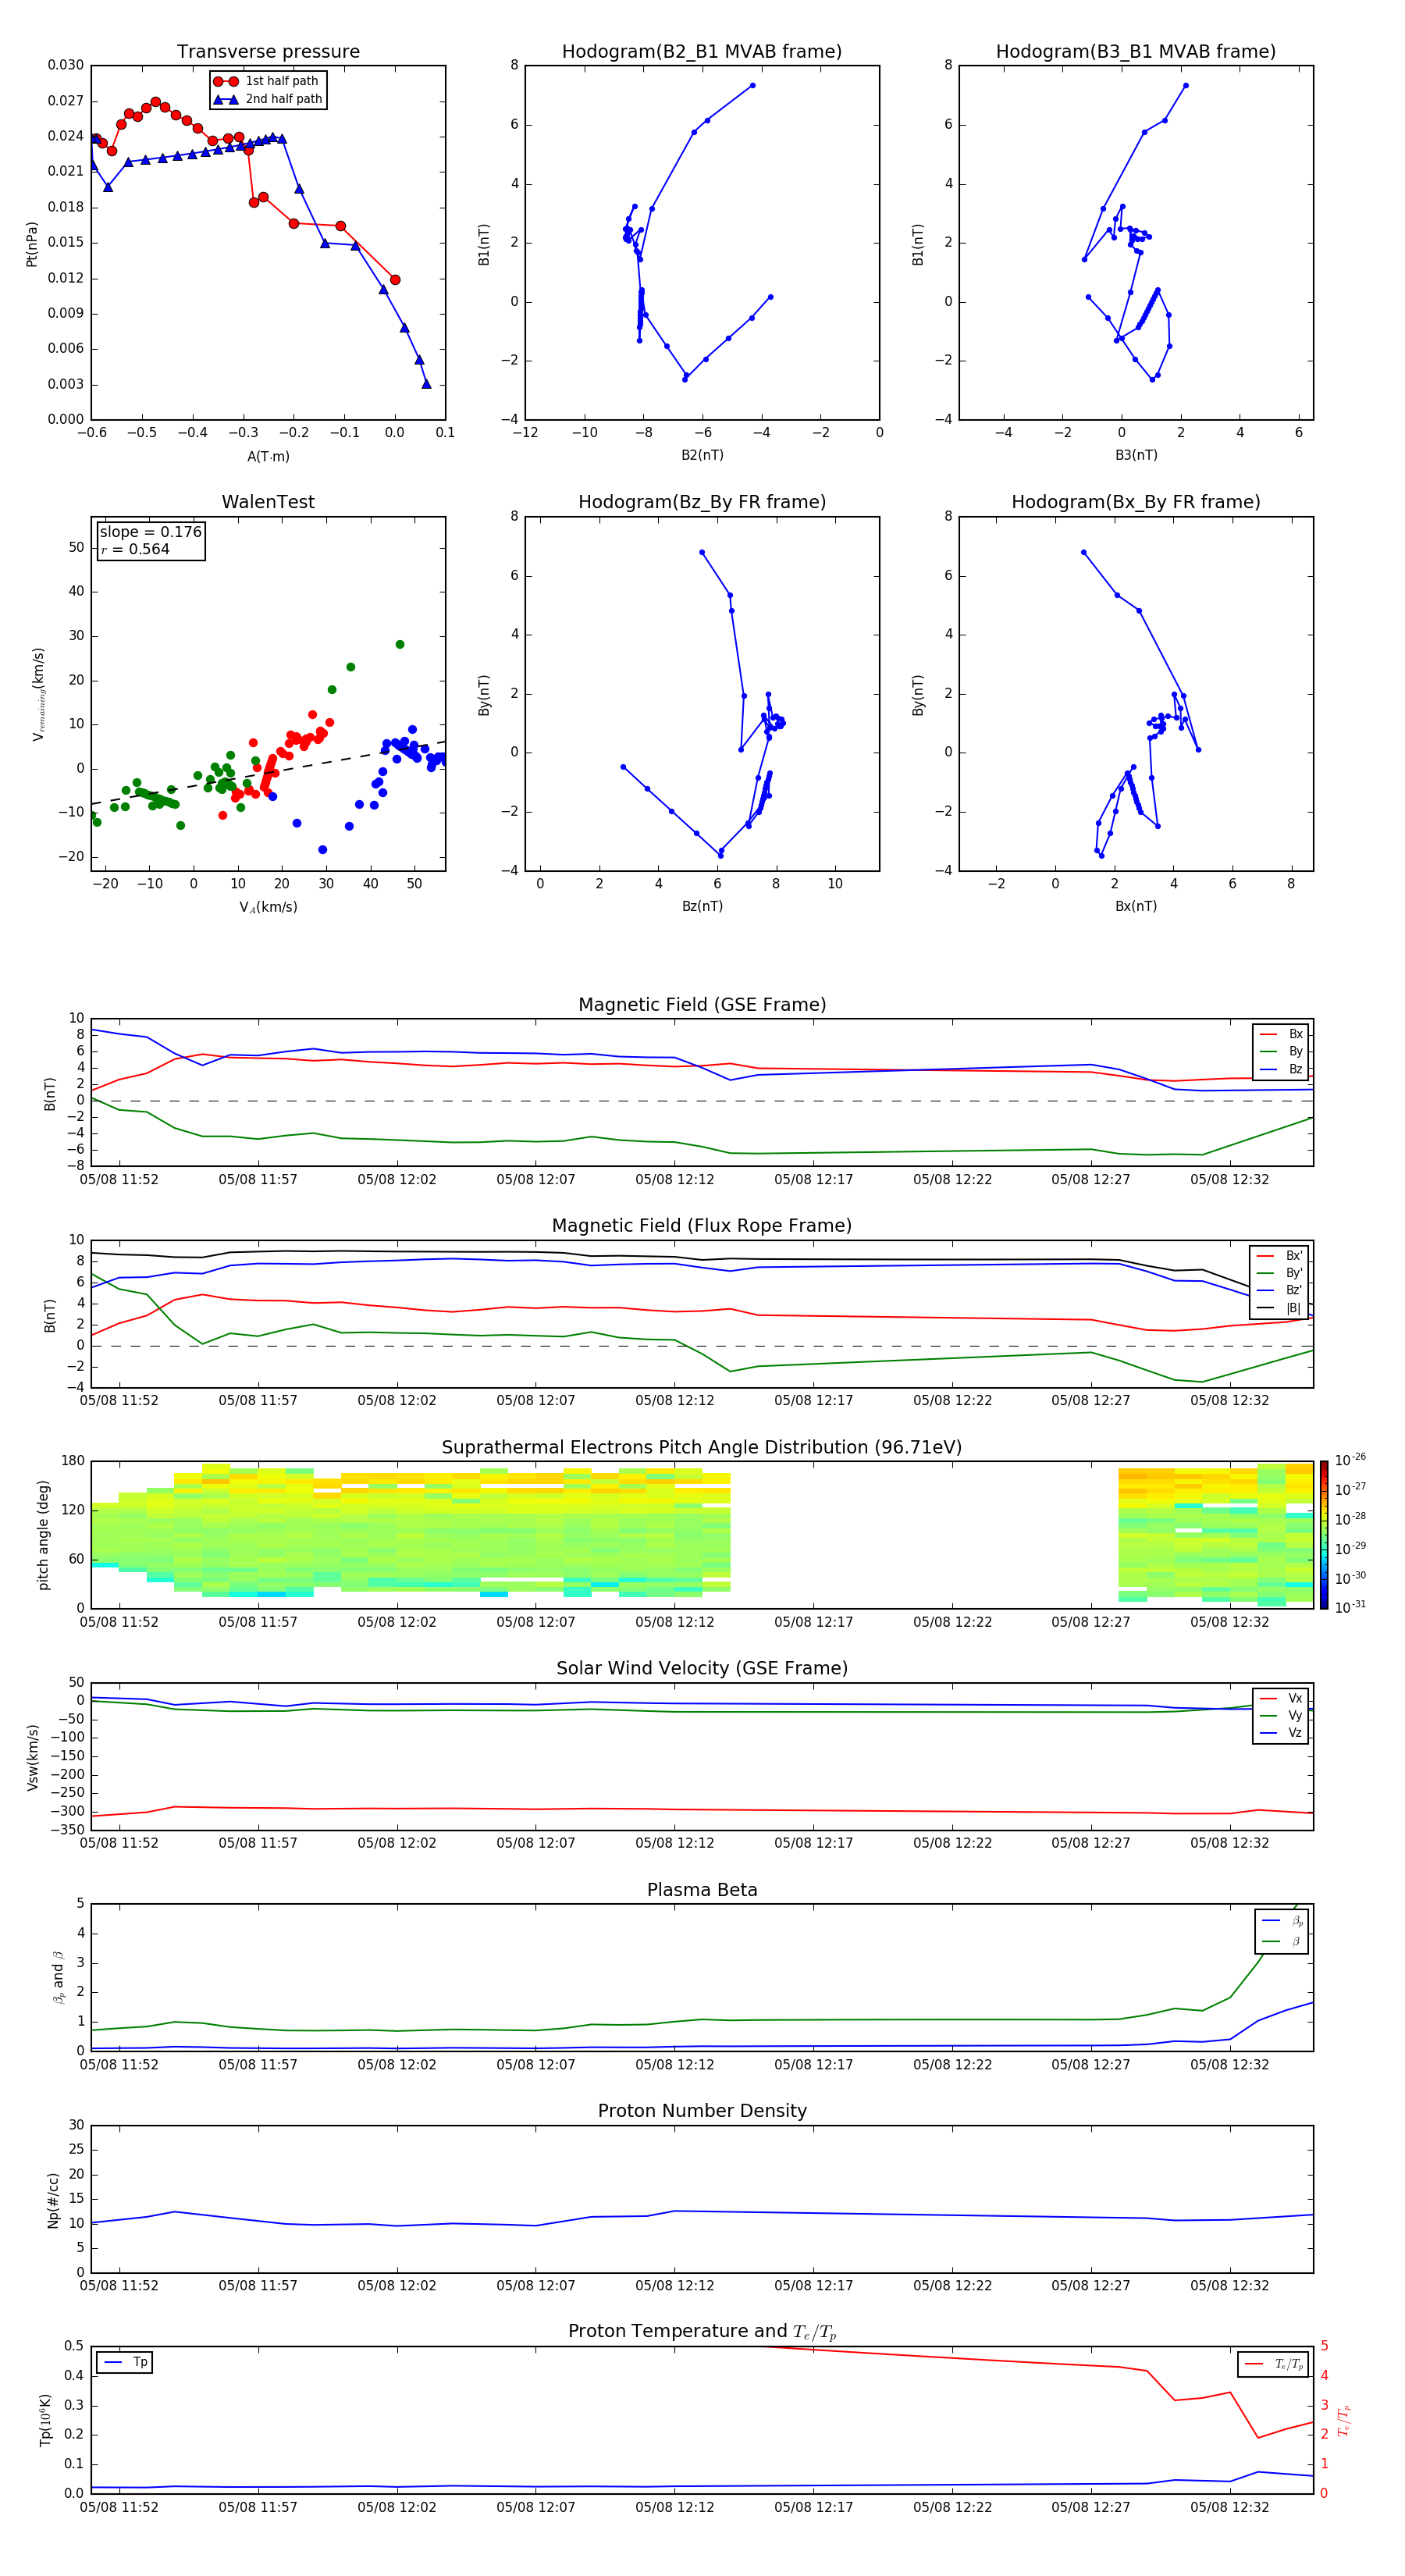The width and height of the screenshot is (1405, 2576).
Task: Click the "Proton Number Density" title
Action: click(702, 2111)
